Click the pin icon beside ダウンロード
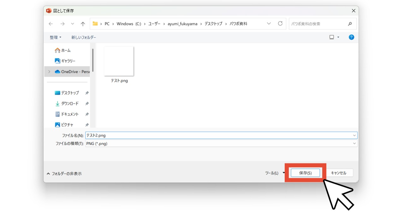This screenshot has height=214, width=404. pos(87,104)
